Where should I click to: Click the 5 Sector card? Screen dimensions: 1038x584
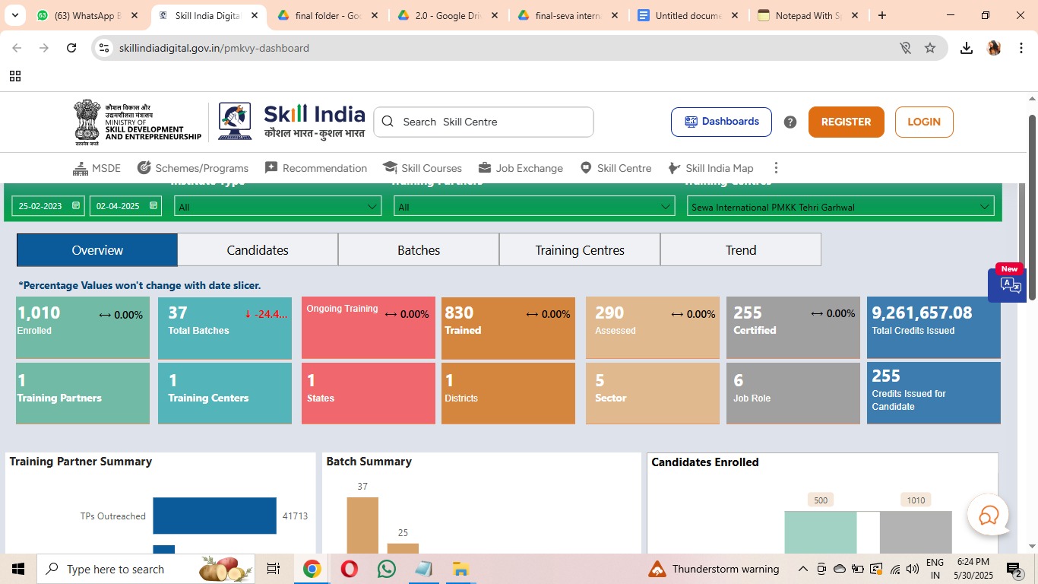tap(653, 393)
